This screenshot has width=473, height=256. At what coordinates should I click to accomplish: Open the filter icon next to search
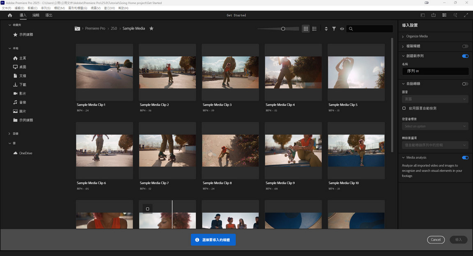334,29
